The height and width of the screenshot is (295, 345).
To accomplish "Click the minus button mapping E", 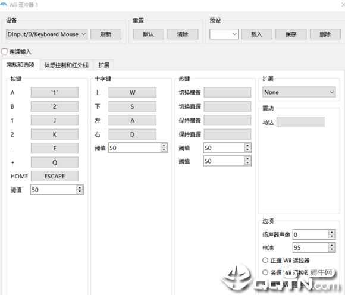I will coord(55,148).
